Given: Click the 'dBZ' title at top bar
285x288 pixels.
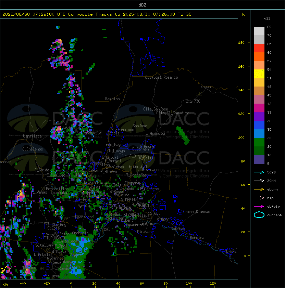Looking at the screenshot, I should [x=142, y=5].
